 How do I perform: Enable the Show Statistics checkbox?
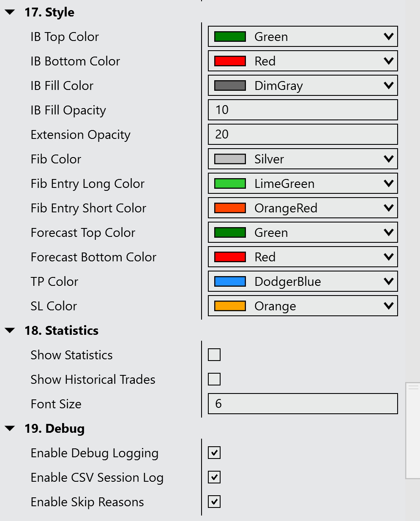214,355
